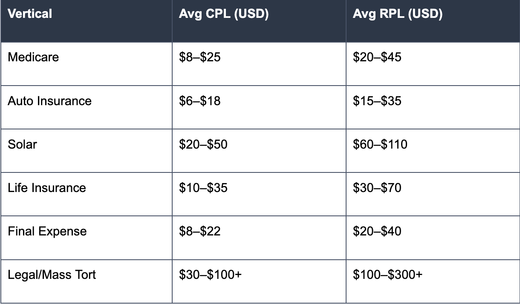This screenshot has height=304, width=520.
Task: Select Life Insurance RPL $30–$70
Action: pos(377,188)
